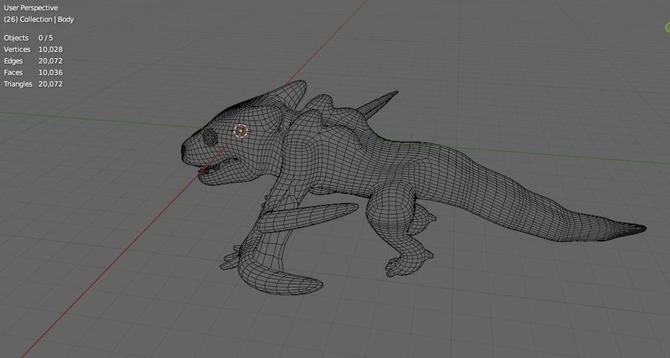Click the '0 / 5' objects count
The image size is (670, 358).
[x=46, y=38]
